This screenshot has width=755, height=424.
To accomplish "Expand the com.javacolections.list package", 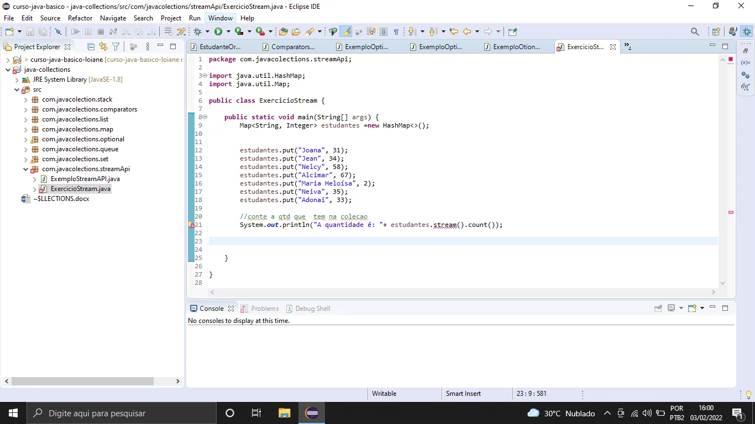I will pyautogui.click(x=26, y=119).
